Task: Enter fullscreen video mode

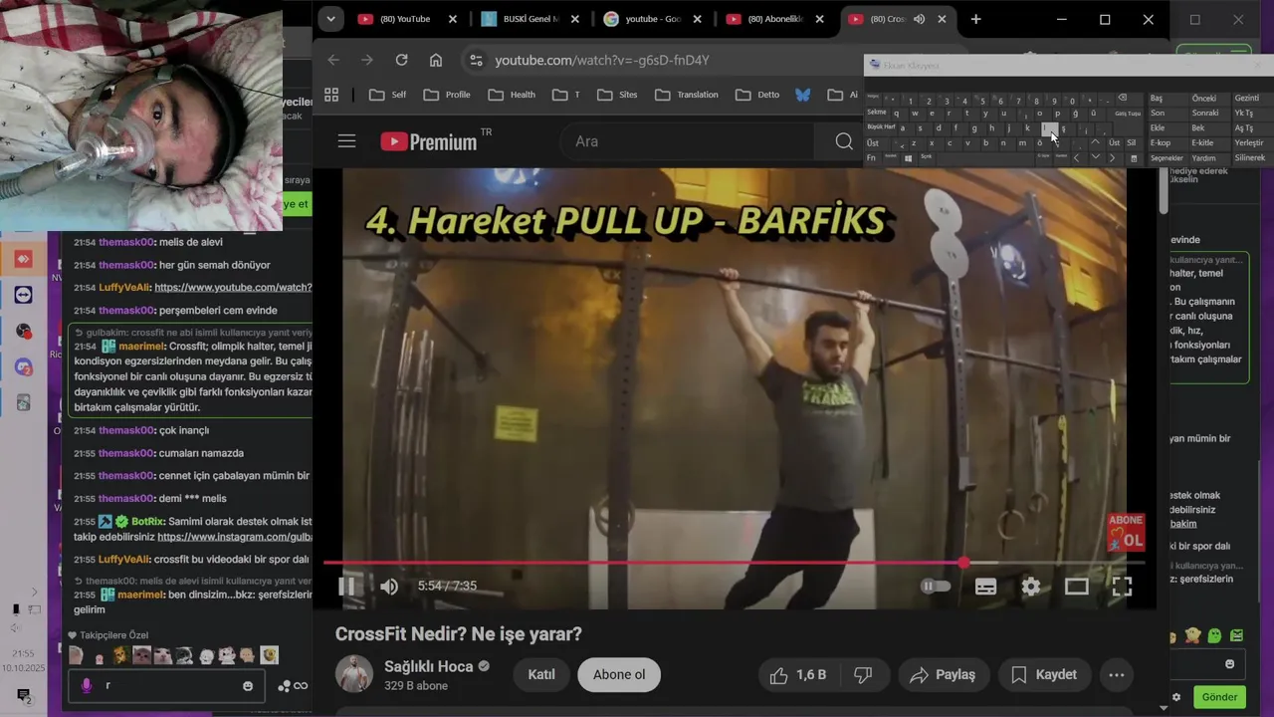Action: click(1122, 587)
